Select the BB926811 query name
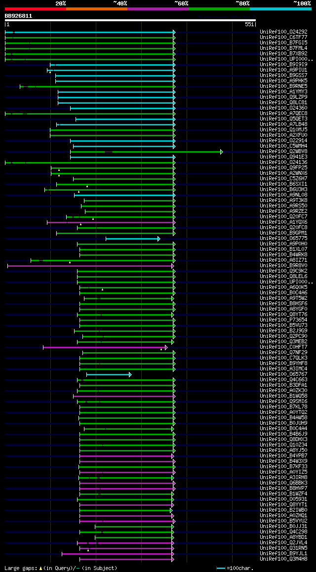 tap(18, 16)
